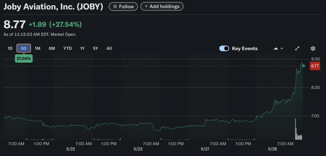The height and width of the screenshot is (156, 326).
Task: Click the (+27.54%) percent change
Action: [65, 24]
